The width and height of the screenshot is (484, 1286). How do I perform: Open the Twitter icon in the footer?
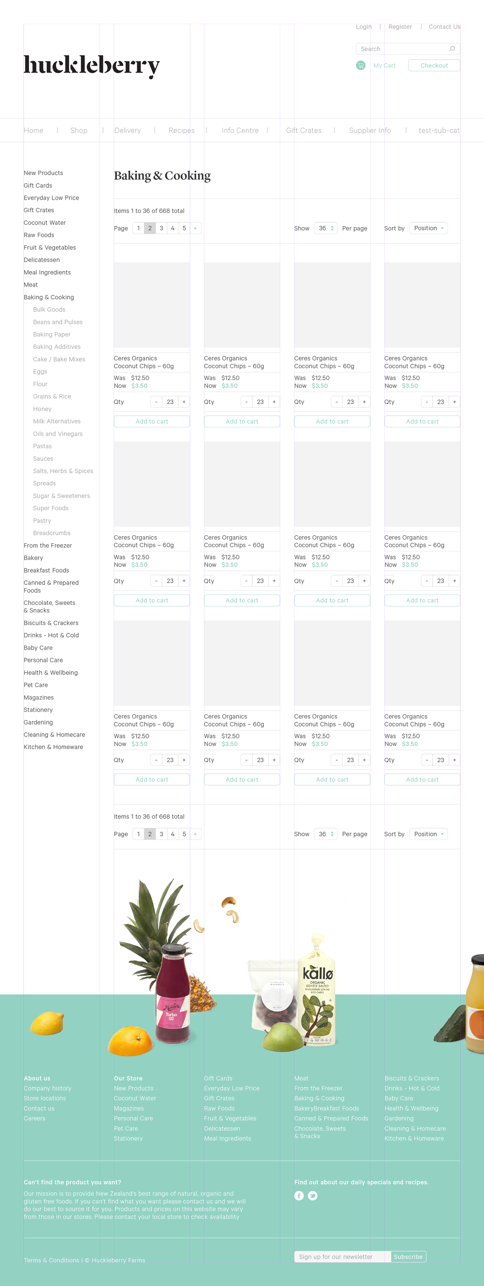[312, 1196]
